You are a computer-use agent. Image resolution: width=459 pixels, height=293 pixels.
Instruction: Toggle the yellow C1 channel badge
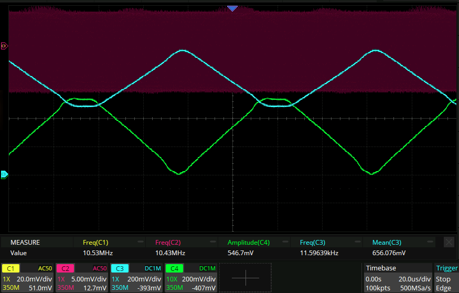10,268
